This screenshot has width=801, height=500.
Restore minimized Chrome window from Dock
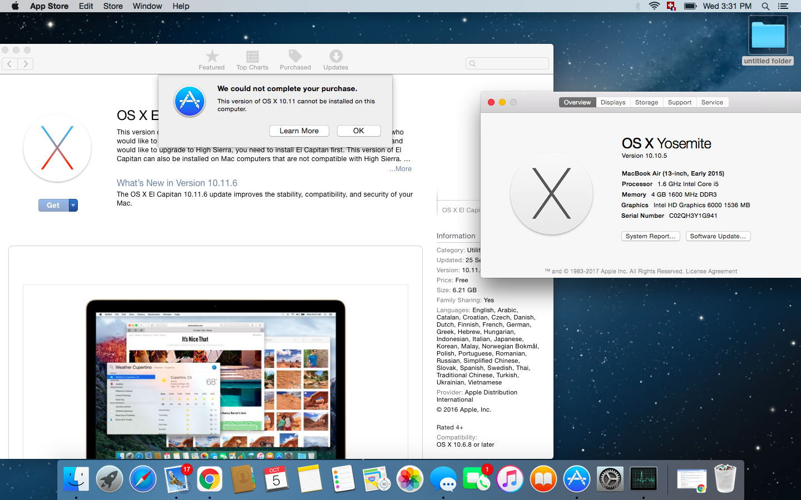point(691,480)
